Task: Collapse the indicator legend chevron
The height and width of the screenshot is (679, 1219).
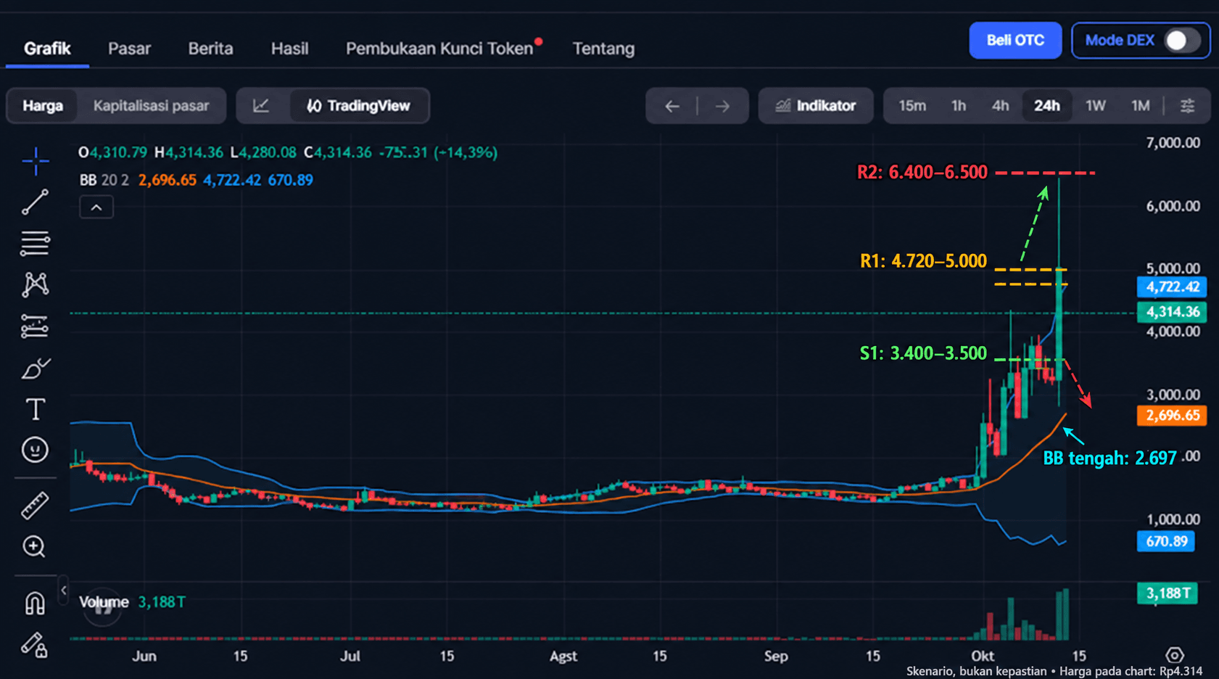Action: (96, 207)
